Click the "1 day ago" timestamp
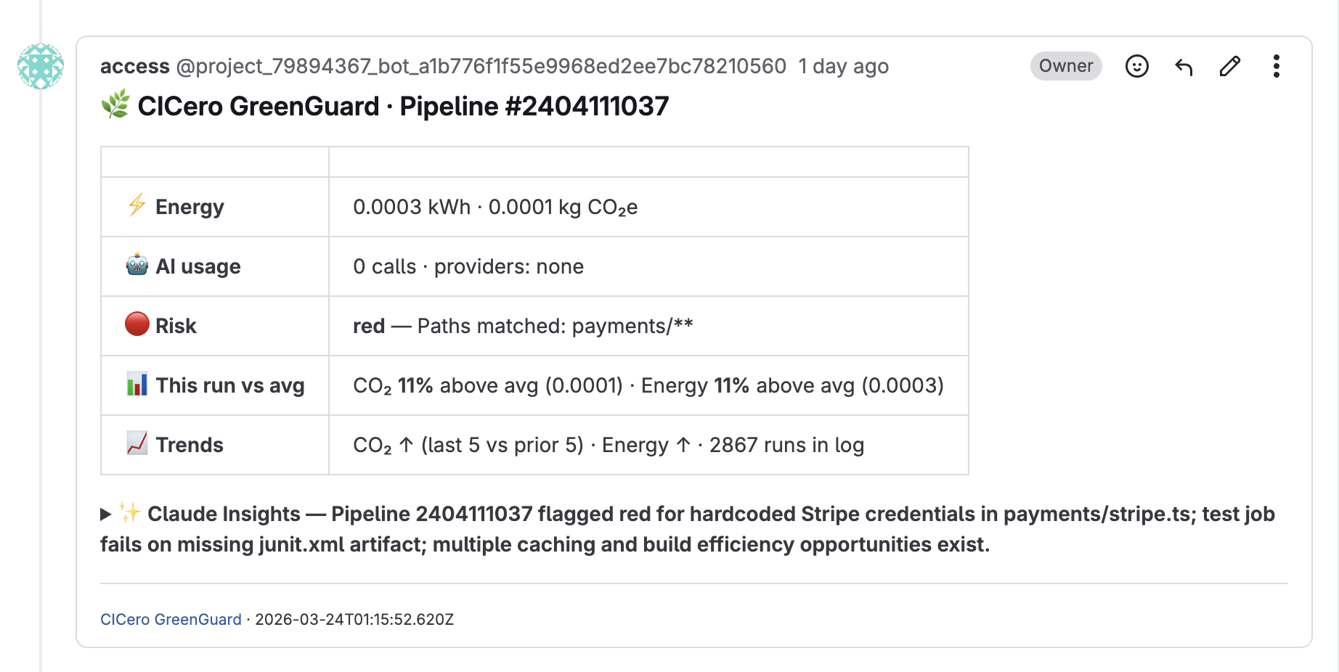Screen dimensions: 1339x672 tap(843, 67)
